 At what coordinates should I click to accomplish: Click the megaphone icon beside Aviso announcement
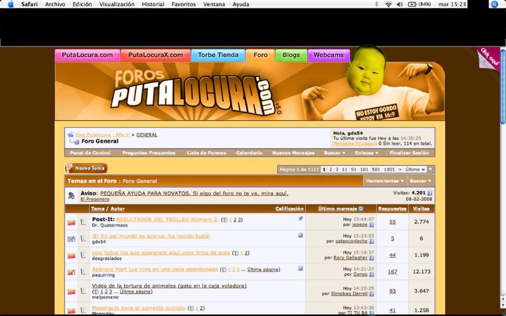(71, 195)
